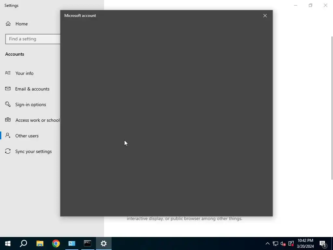Restore down the Settings window
Image resolution: width=333 pixels, height=250 pixels.
click(311, 5)
